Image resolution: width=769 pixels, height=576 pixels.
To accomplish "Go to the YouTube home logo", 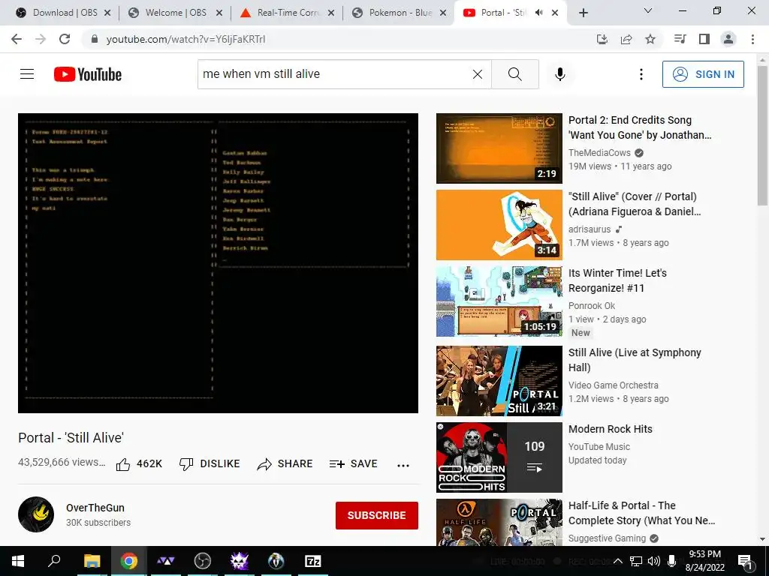I will [x=88, y=74].
